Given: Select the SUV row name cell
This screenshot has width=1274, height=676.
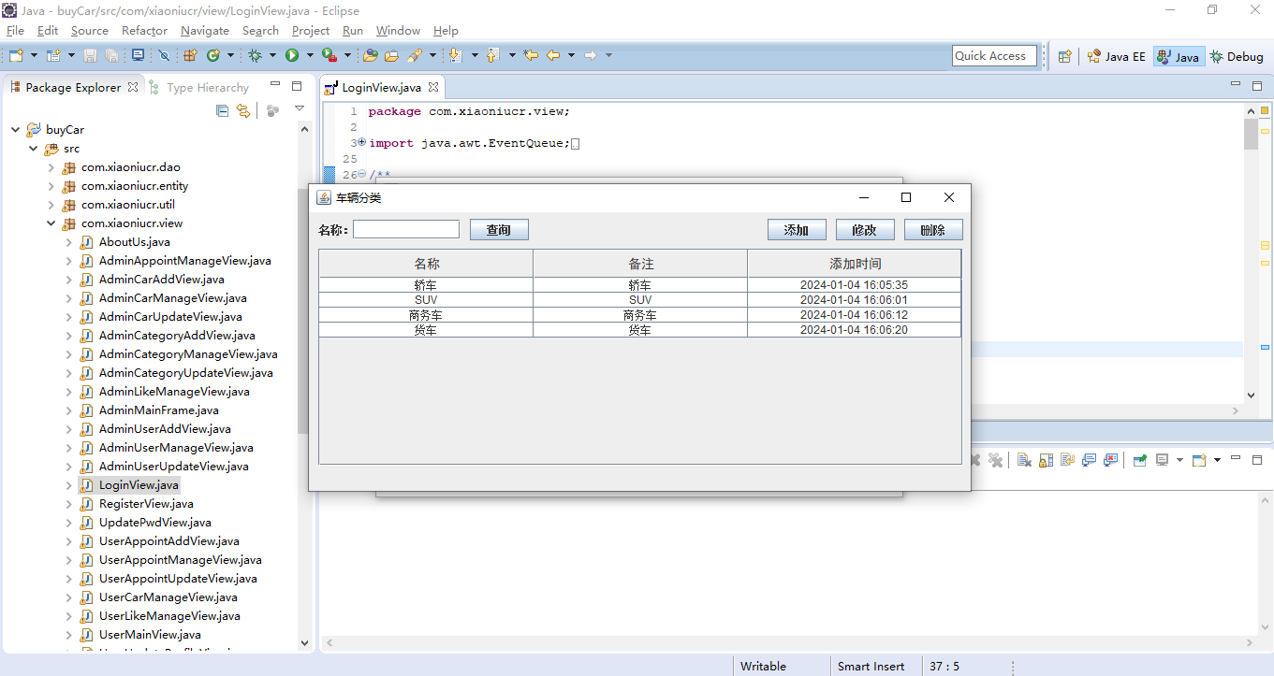Looking at the screenshot, I should [426, 300].
